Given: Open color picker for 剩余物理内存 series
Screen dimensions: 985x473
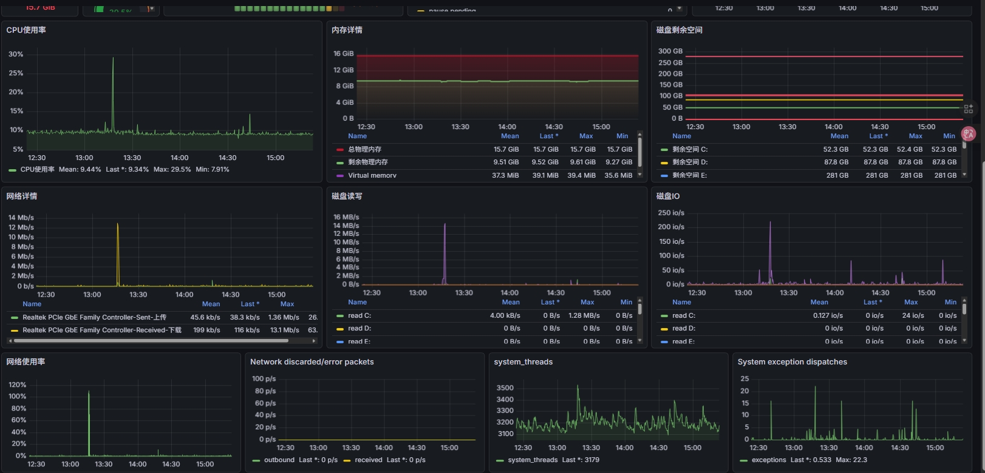Looking at the screenshot, I should [340, 163].
